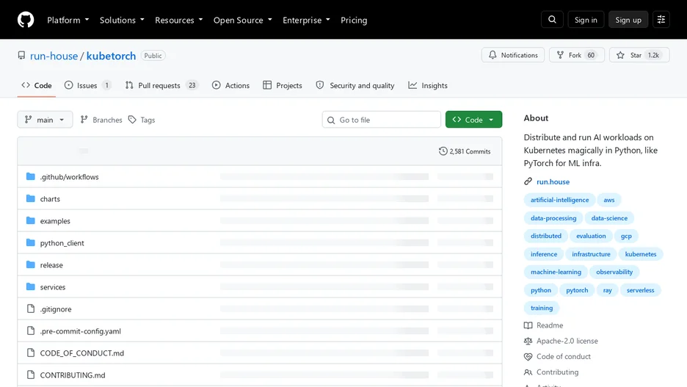Switch to the Actions tab
This screenshot has width=687, height=387.
230,85
